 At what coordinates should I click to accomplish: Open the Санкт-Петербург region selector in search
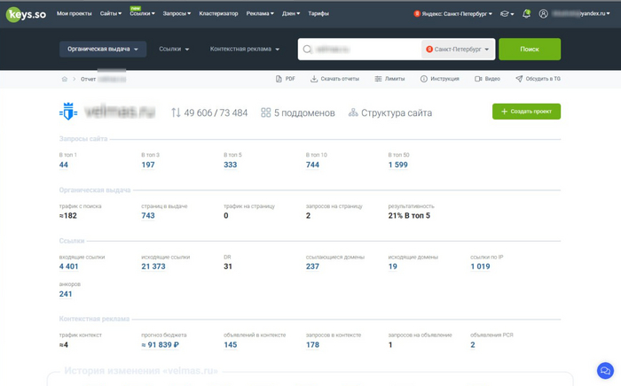tap(457, 50)
